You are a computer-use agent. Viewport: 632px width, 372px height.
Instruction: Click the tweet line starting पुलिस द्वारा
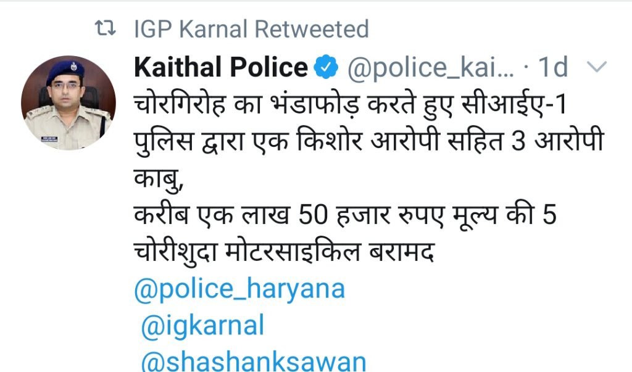[369, 141]
